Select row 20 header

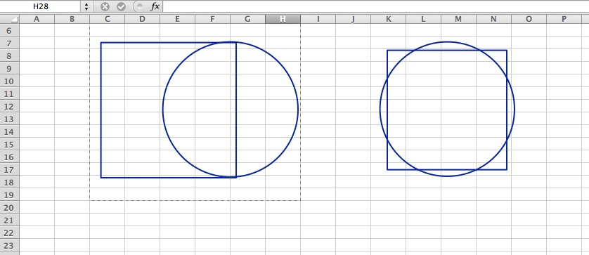(9, 207)
